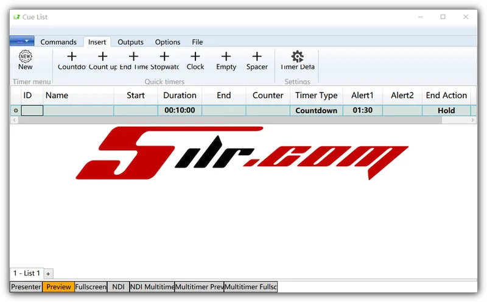Click the horizontal scrollbar right arrow

coord(473,120)
